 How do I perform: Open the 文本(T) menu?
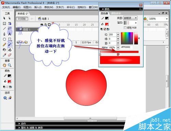[x=60, y=7]
